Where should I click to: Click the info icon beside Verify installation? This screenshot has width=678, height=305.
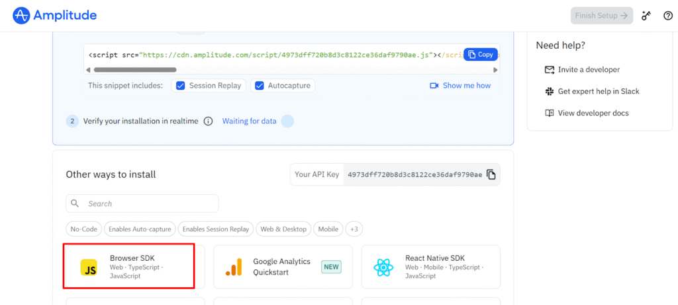pyautogui.click(x=208, y=121)
